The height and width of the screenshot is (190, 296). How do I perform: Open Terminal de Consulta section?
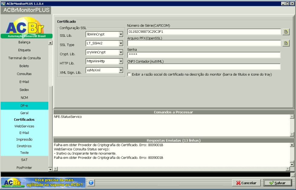[24, 58]
